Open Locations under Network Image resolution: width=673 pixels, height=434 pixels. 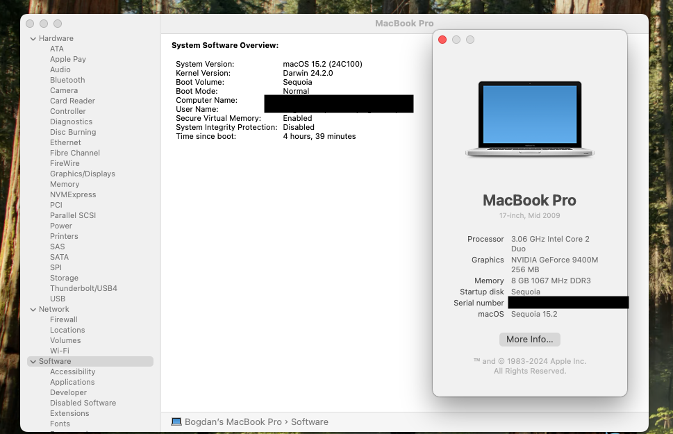point(67,330)
